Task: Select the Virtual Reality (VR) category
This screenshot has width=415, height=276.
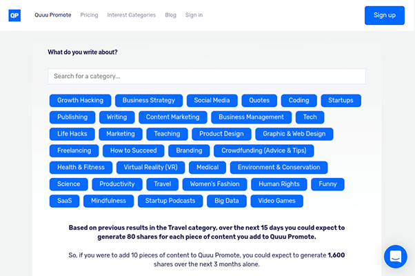Action: click(x=148, y=168)
